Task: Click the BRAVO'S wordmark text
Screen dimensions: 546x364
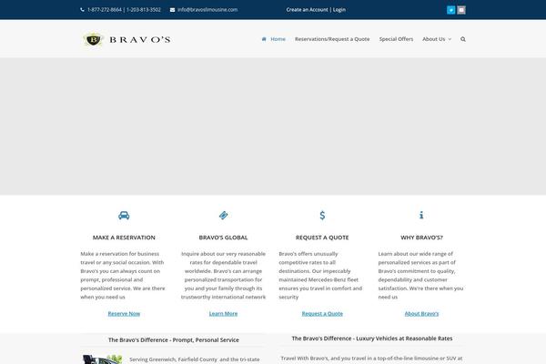Action: (140, 40)
